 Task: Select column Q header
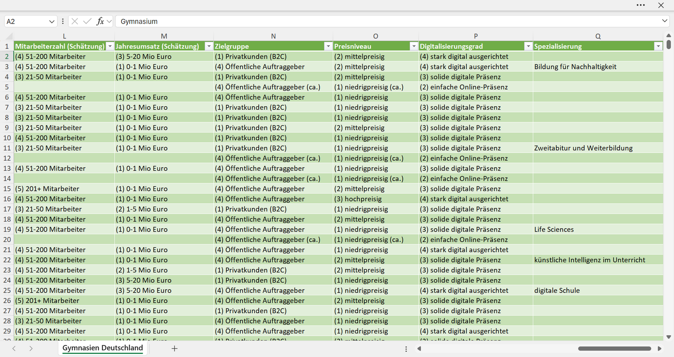point(598,36)
